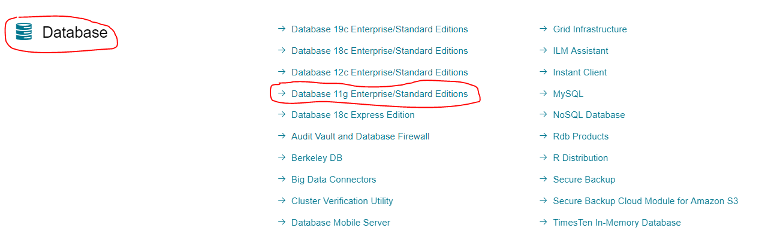Viewport: 762px width, 243px height.
Task: Select the Instant Client link
Action: [x=580, y=72]
